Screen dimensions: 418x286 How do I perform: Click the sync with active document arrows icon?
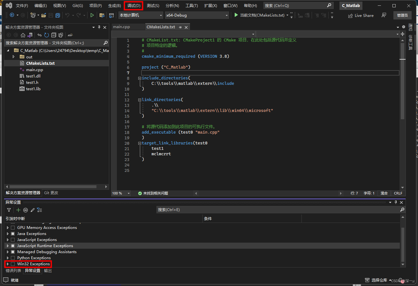(40, 35)
